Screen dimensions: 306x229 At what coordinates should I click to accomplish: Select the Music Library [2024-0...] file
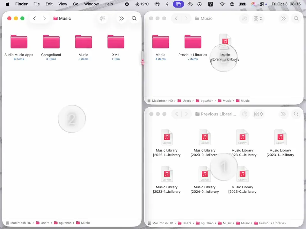tap(205, 174)
